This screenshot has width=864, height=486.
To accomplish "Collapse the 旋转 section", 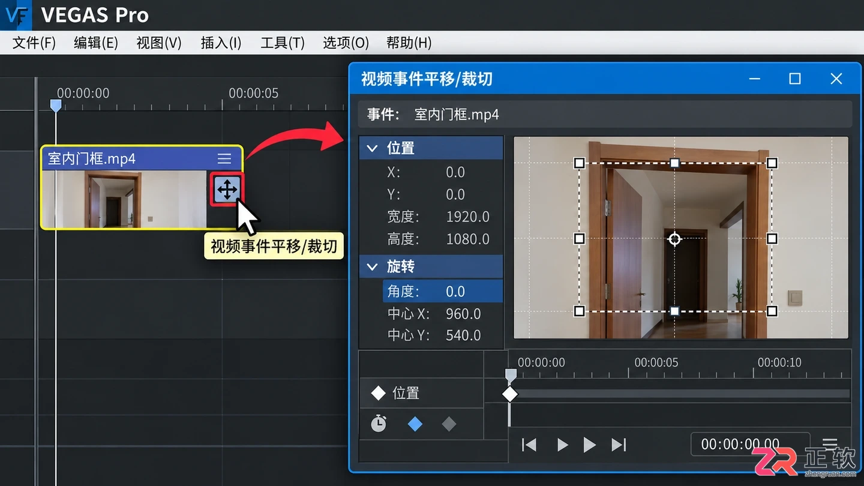I will tap(372, 266).
